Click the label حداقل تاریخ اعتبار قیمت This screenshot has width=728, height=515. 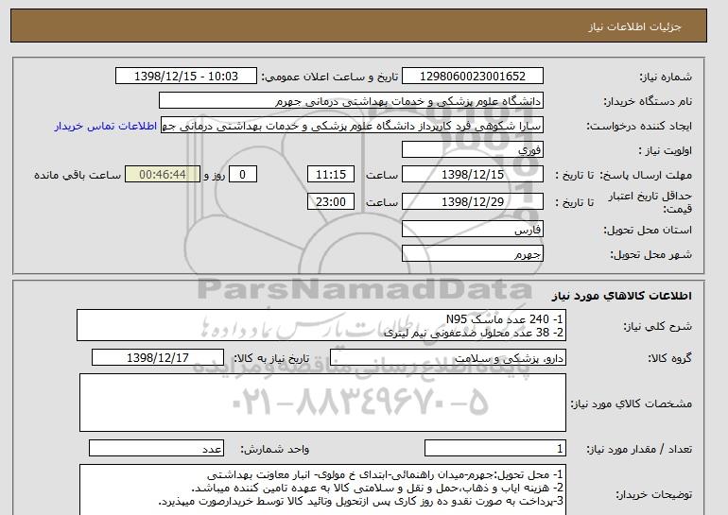coord(650,202)
